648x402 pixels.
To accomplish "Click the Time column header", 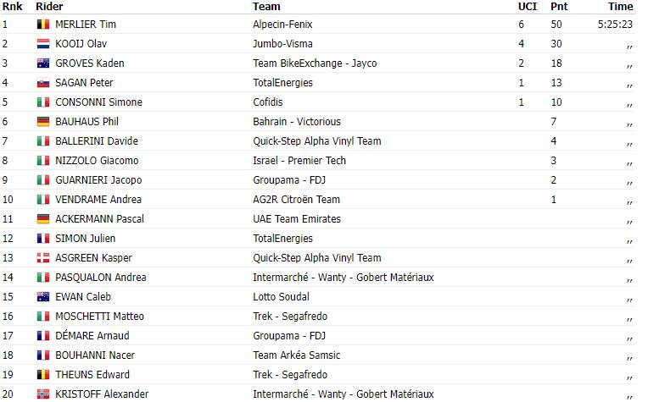I will (x=620, y=7).
